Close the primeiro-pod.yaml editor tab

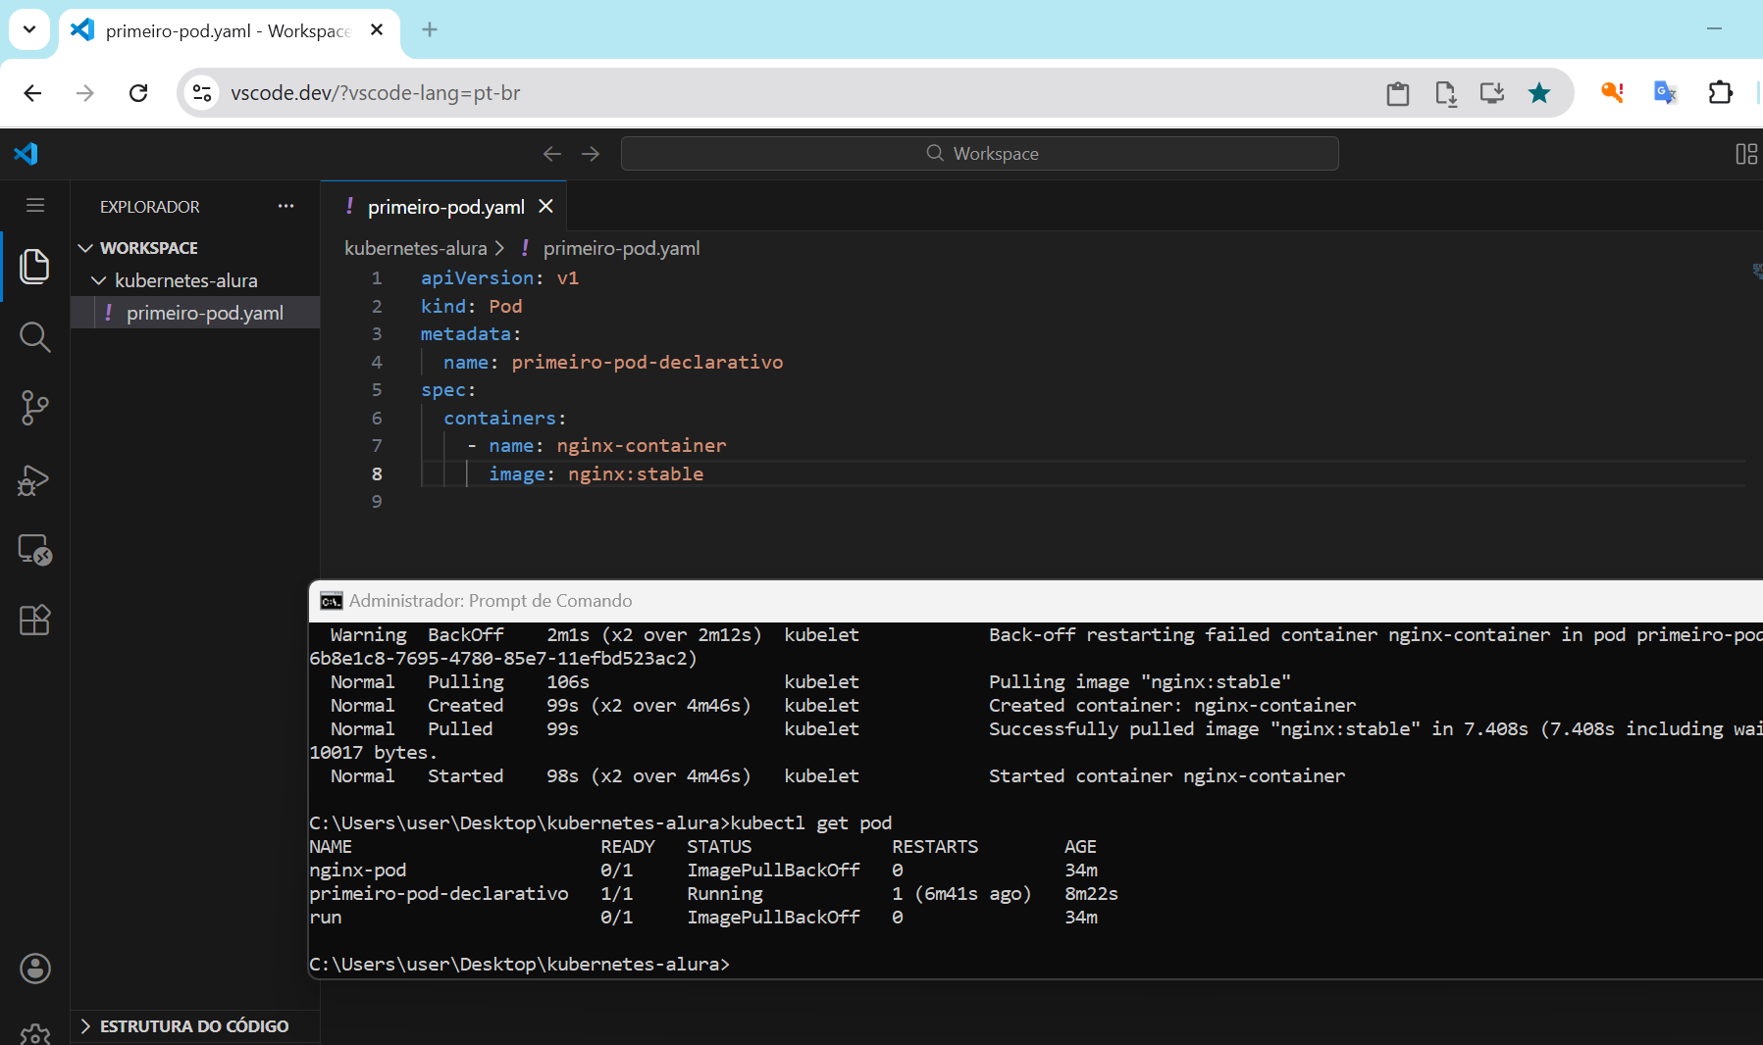click(x=546, y=207)
